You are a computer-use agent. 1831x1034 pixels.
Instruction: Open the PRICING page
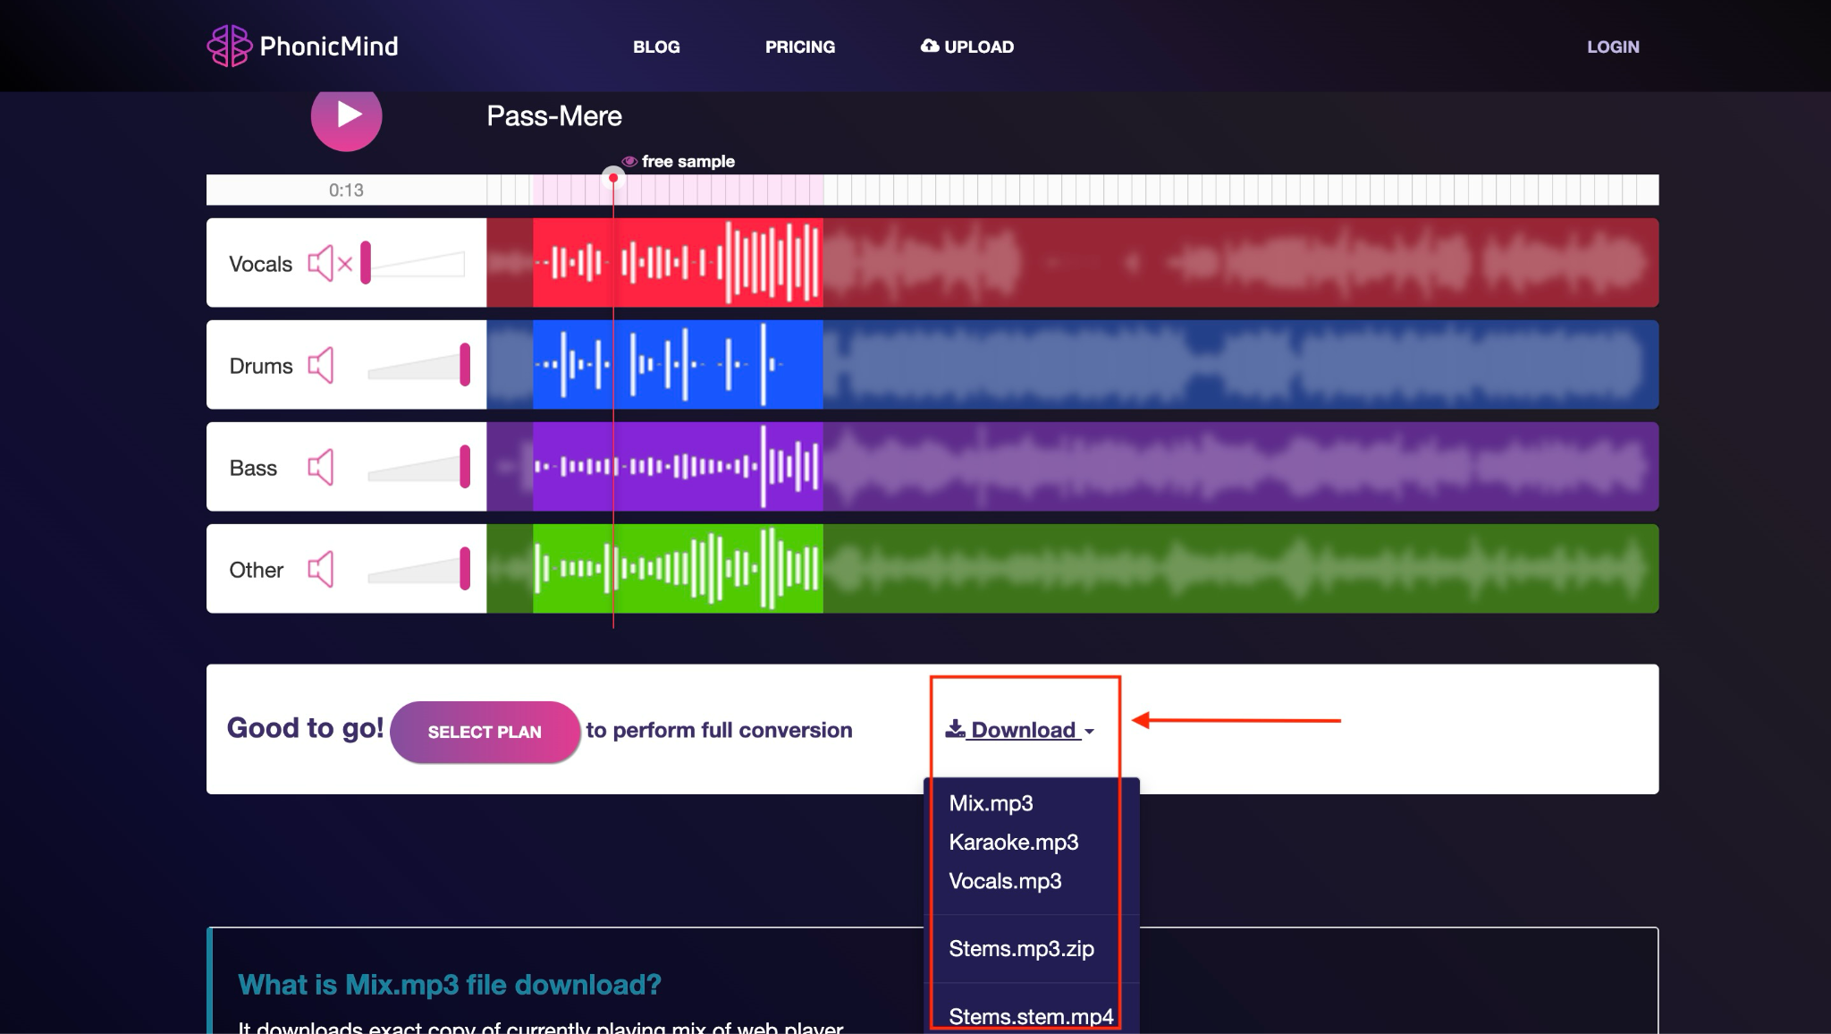click(800, 47)
